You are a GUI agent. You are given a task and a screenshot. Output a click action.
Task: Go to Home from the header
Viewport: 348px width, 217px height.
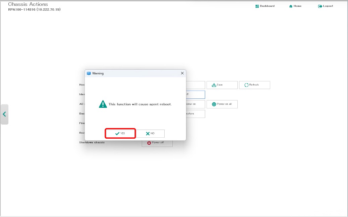coord(295,6)
